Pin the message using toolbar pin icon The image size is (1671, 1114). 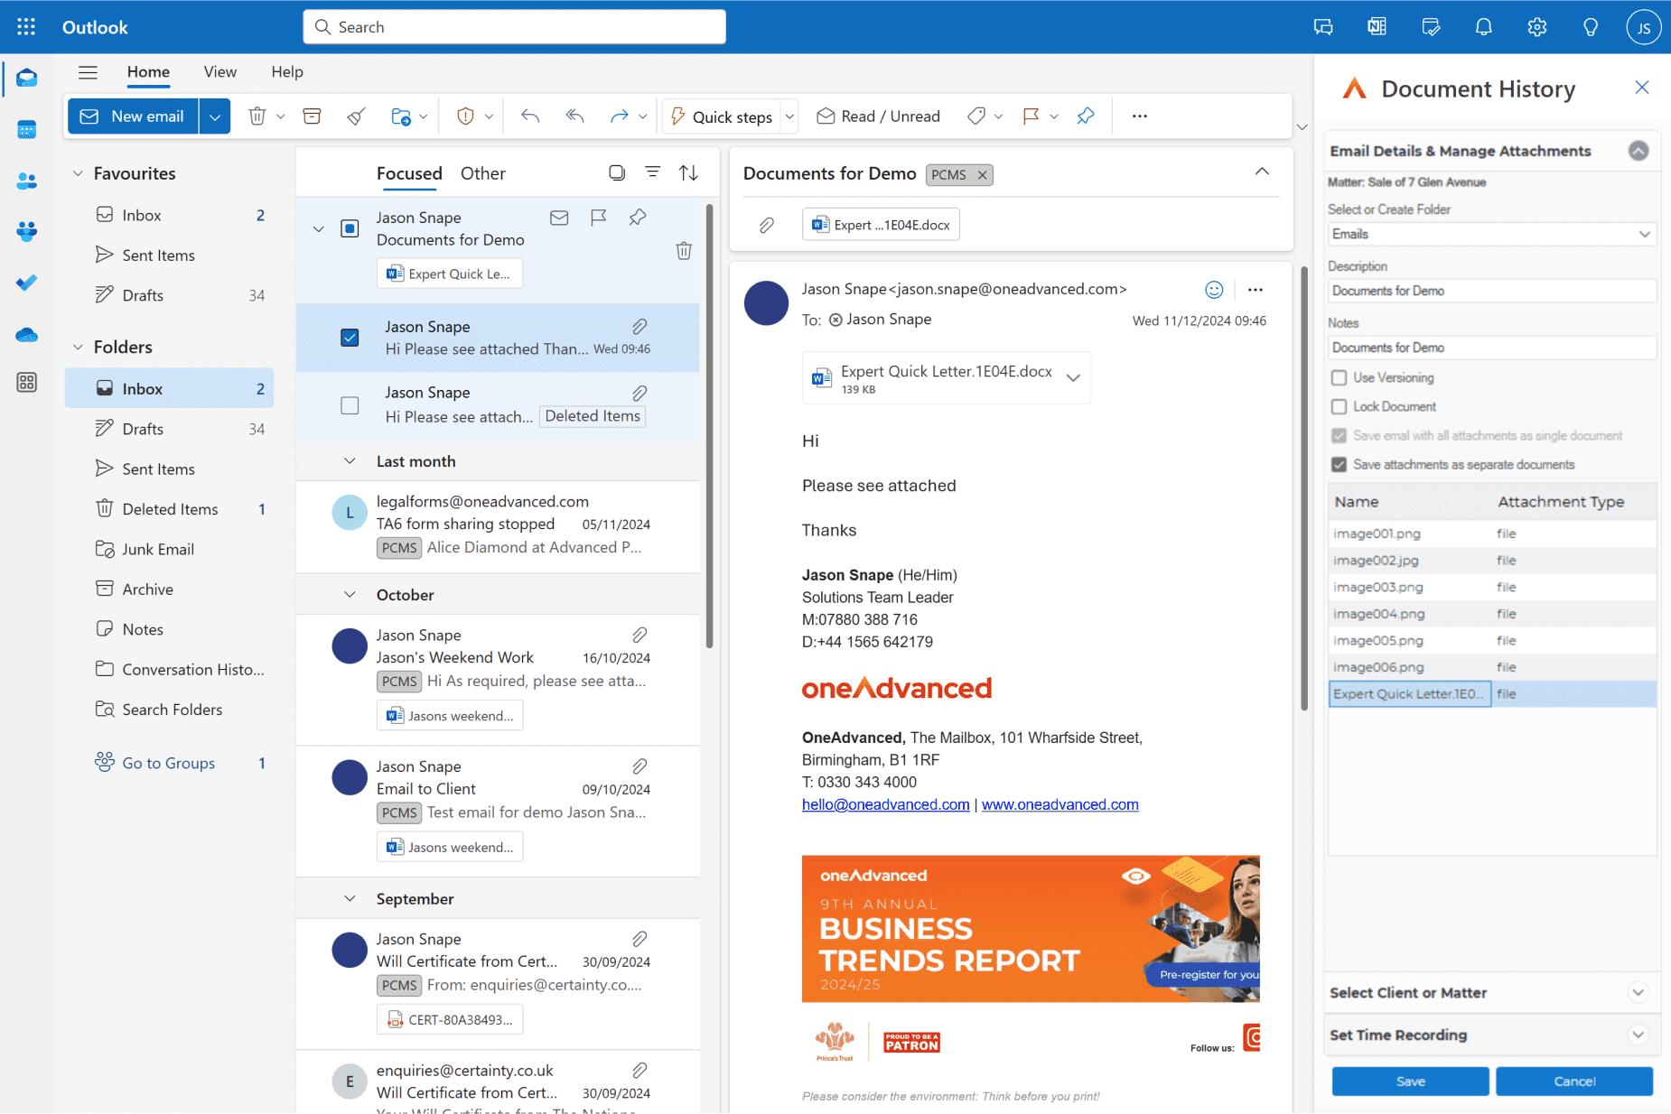point(1086,116)
